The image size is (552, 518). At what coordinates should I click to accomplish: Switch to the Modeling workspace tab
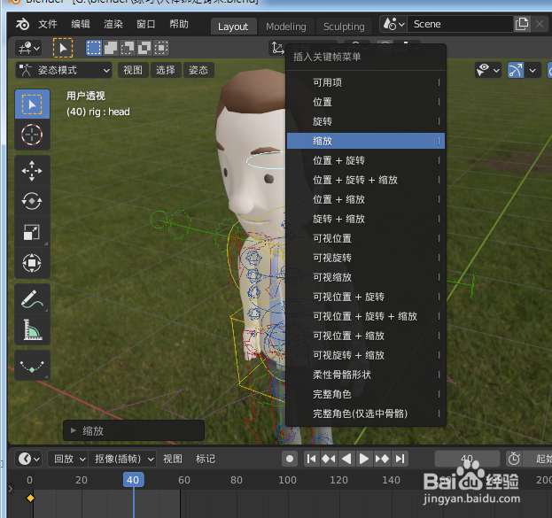pyautogui.click(x=286, y=27)
